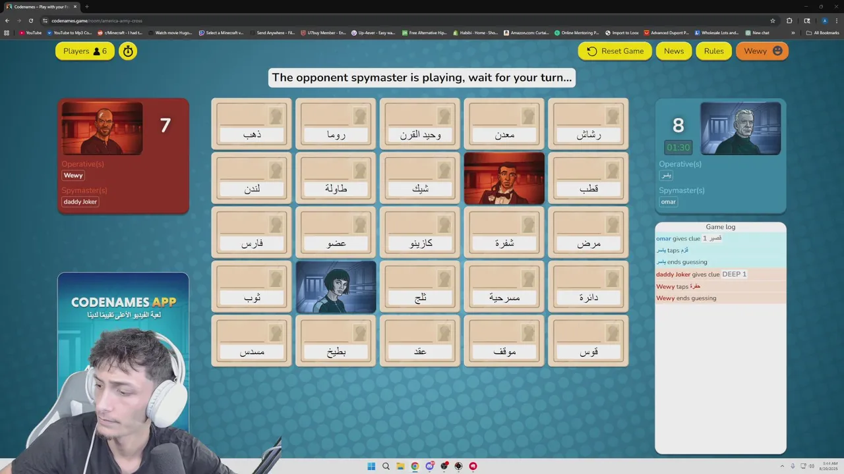
Task: Open the Rules page
Action: [x=713, y=51]
